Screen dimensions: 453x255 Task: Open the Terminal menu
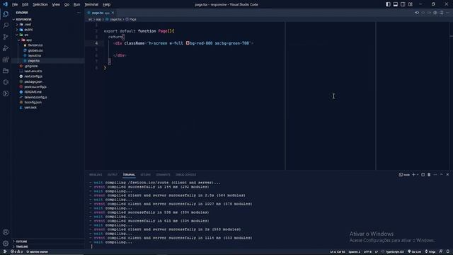tap(91, 5)
